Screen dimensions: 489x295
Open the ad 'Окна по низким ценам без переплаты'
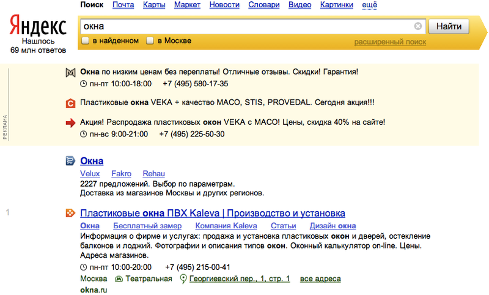(219, 72)
